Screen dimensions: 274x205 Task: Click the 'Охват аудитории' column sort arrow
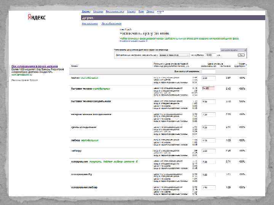coord(246,65)
